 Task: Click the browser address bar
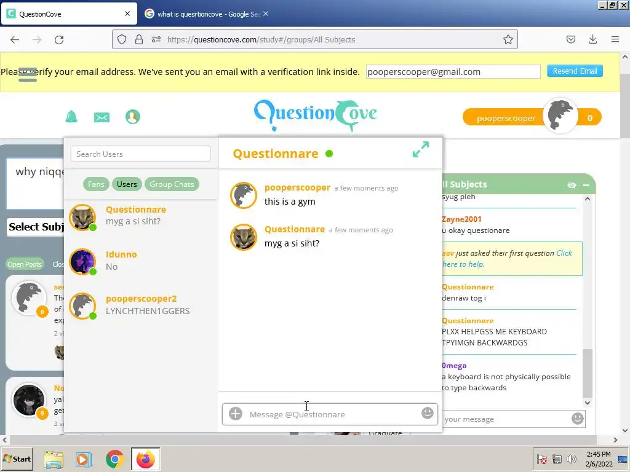315,39
